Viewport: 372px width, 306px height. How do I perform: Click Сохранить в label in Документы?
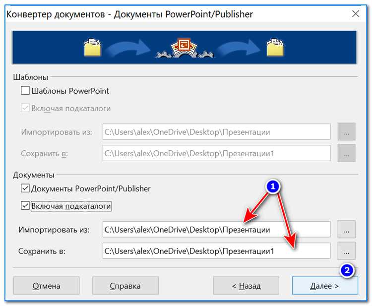42,251
